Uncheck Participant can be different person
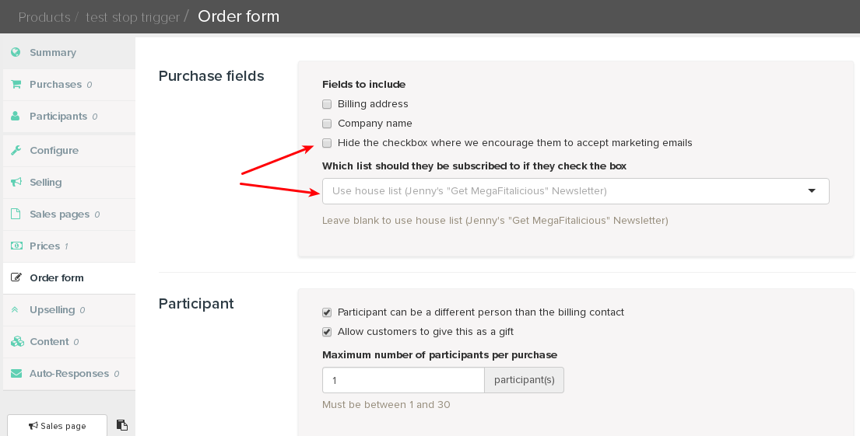860x436 pixels. pyautogui.click(x=327, y=312)
